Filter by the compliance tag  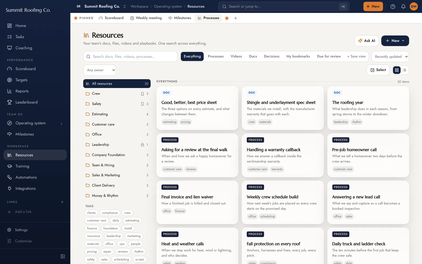tap(110, 213)
